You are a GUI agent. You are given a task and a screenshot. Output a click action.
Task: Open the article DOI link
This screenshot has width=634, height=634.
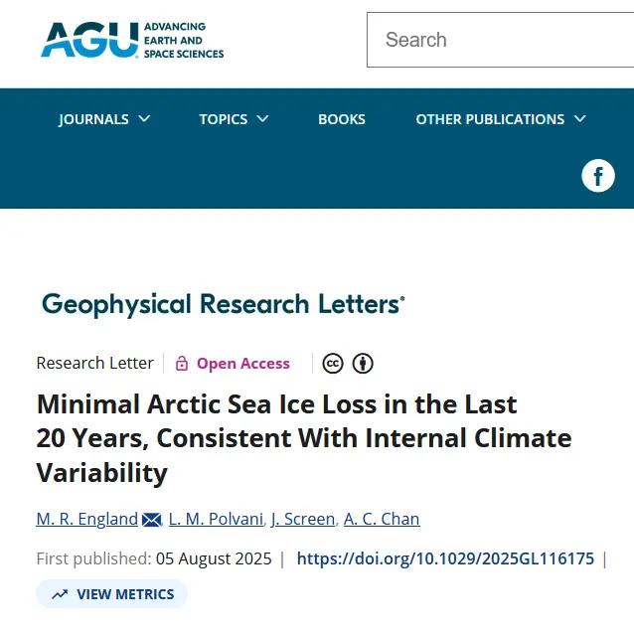[x=445, y=558]
